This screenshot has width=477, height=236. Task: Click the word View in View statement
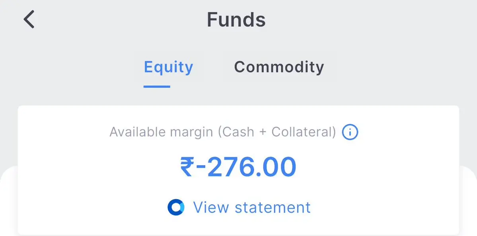tap(211, 207)
